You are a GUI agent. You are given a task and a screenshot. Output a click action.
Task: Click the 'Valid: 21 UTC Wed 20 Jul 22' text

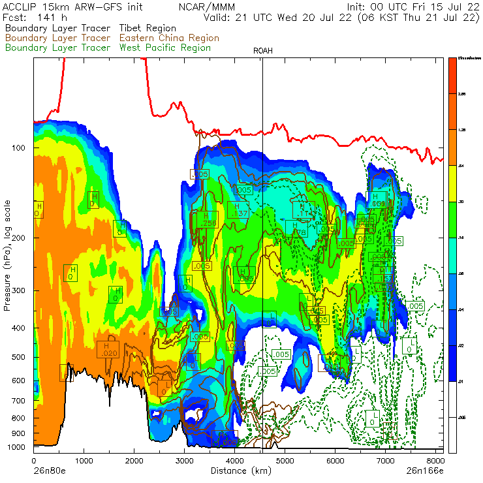point(277,17)
